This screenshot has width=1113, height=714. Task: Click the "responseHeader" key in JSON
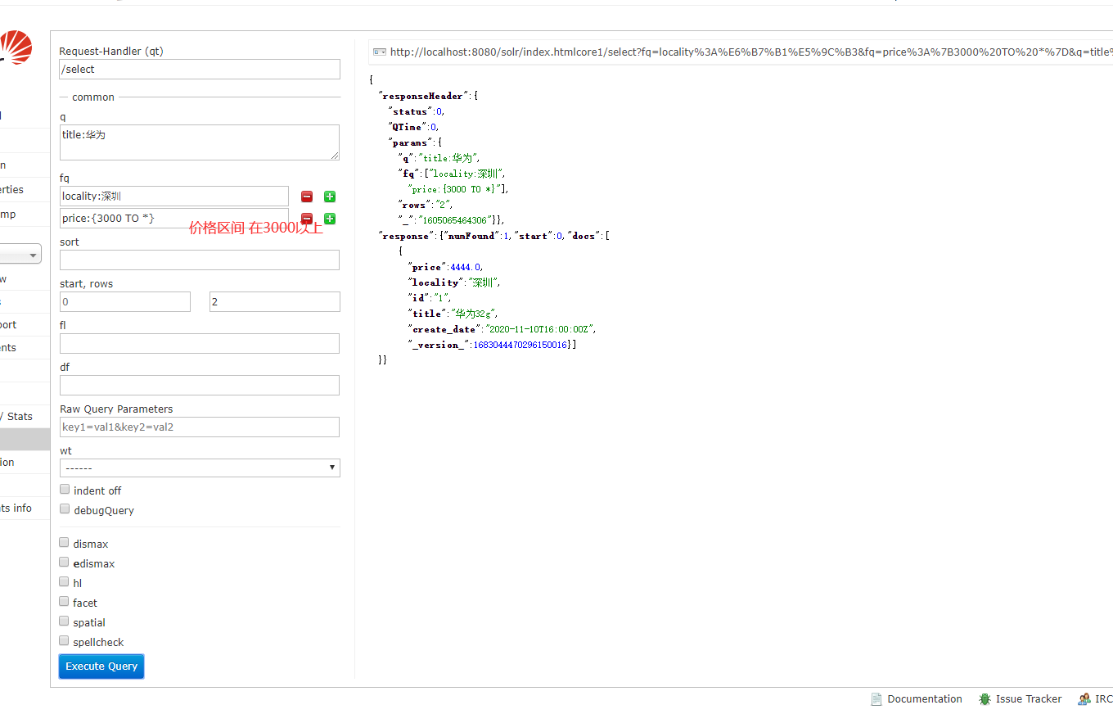click(424, 96)
